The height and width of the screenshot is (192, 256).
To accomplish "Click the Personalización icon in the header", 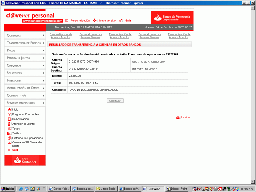I will (x=67, y=20).
